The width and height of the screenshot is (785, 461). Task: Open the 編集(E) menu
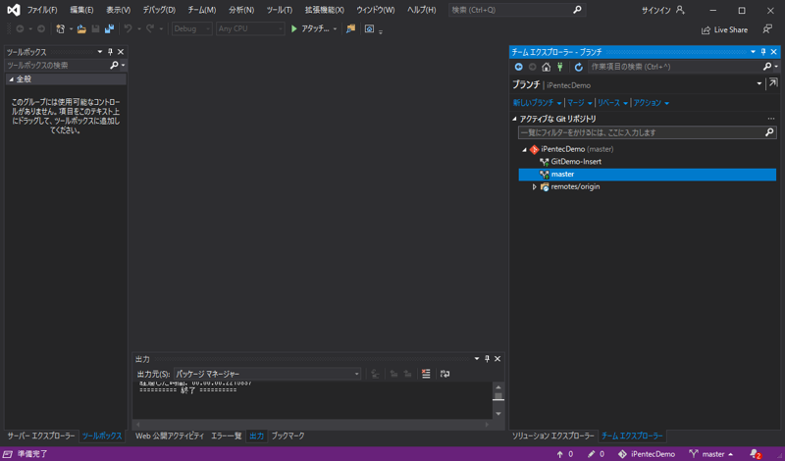point(81,10)
